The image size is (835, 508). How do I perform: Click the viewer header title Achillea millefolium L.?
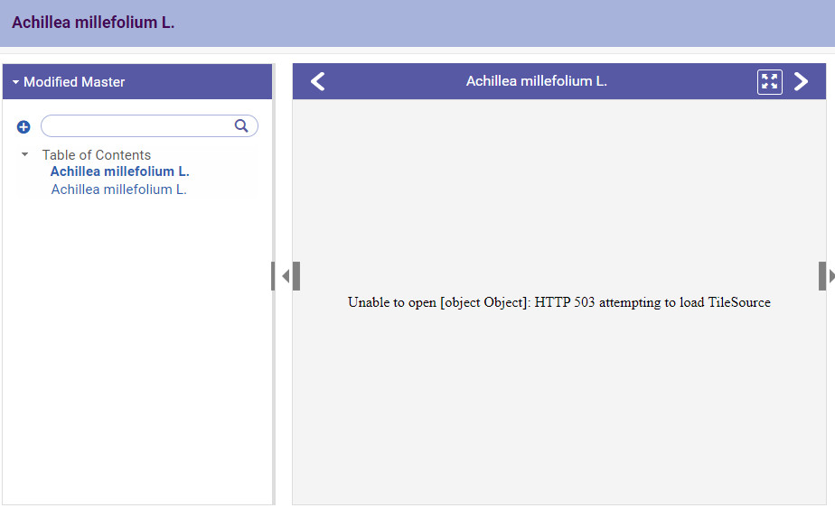coord(536,81)
